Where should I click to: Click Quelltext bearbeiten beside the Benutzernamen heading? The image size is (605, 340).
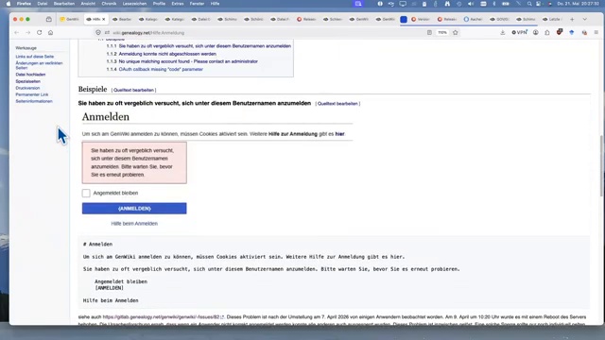(337, 104)
